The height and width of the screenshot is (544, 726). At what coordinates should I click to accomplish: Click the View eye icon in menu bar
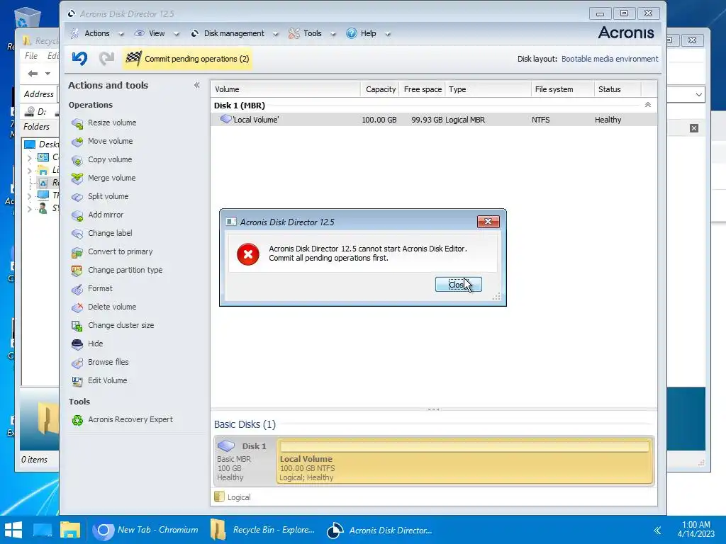pos(140,33)
